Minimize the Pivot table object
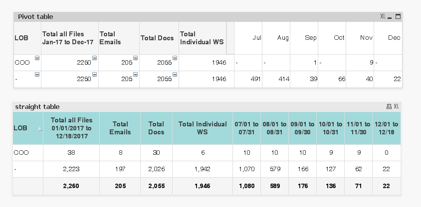The height and width of the screenshot is (207, 421). point(390,17)
